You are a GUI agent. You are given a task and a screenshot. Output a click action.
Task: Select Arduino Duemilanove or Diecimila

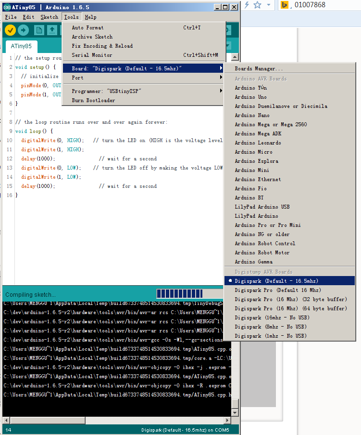coord(289,106)
